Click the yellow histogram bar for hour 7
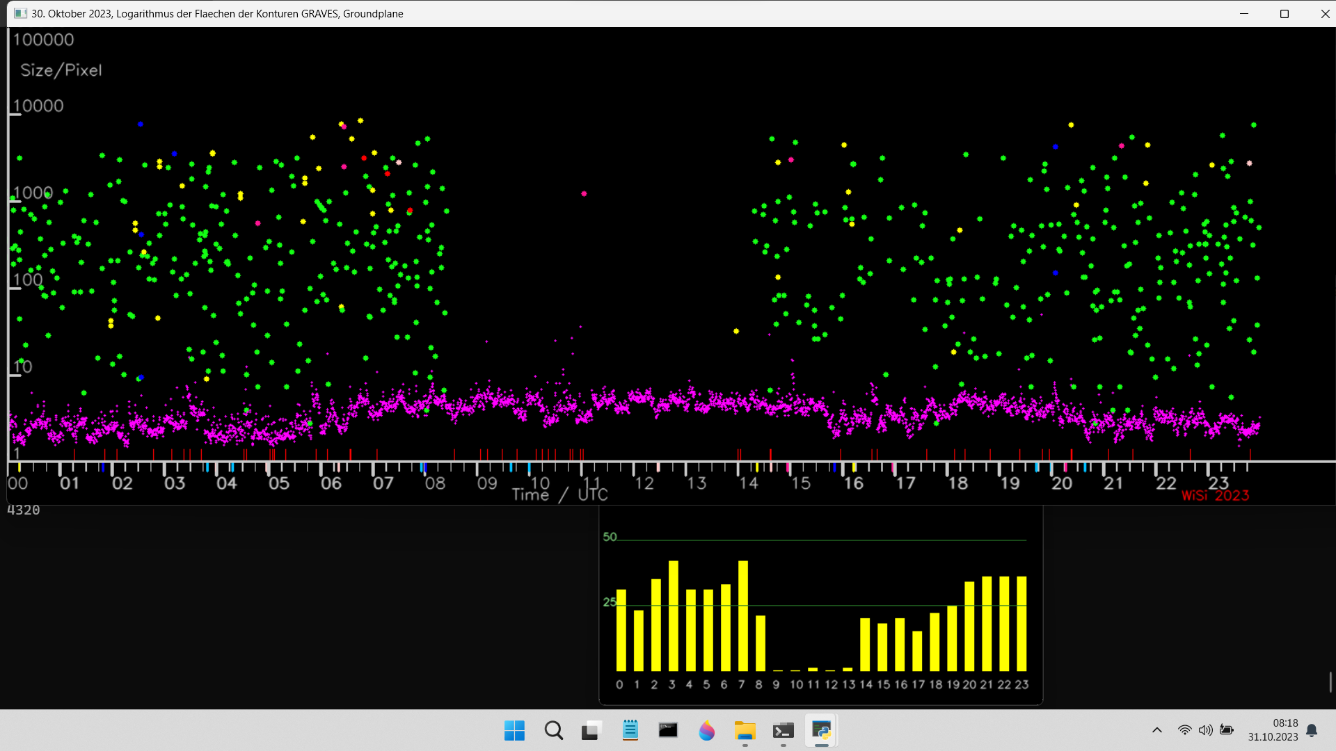 point(743,615)
